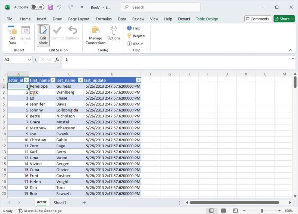Check Accessibility: Good to go status
This screenshot has width=298, height=214.
click(40, 211)
